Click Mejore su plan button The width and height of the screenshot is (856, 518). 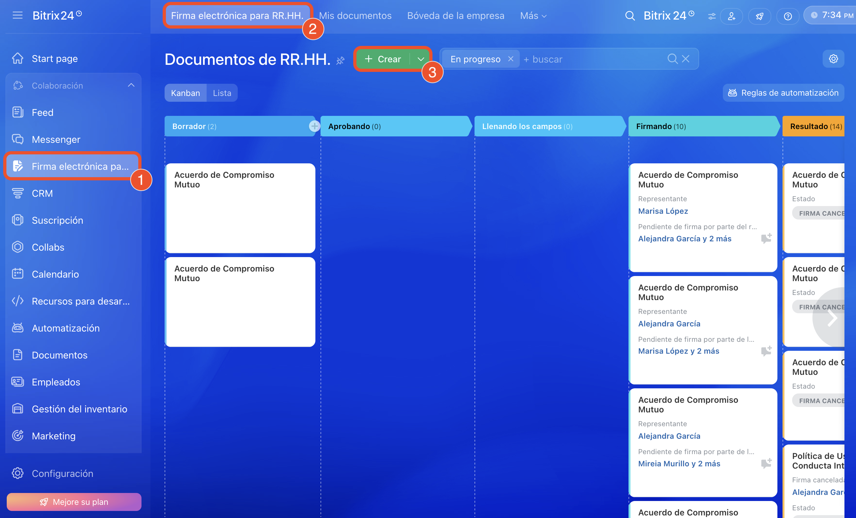tap(74, 502)
